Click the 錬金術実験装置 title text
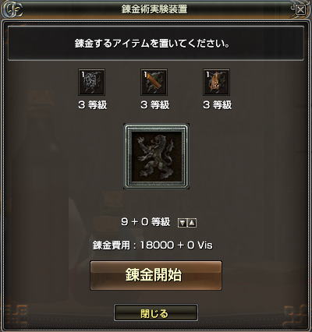312x332 pixels. 154,9
